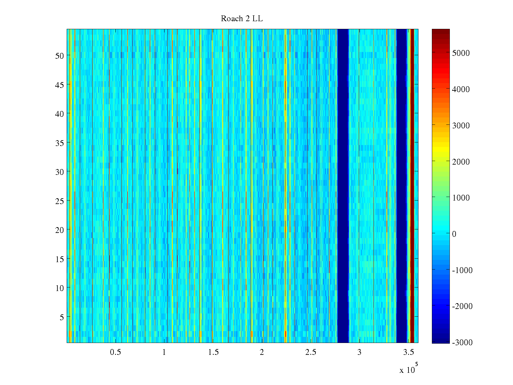
Task: Click the x-axis tick label 1.5
Action: pos(213,352)
